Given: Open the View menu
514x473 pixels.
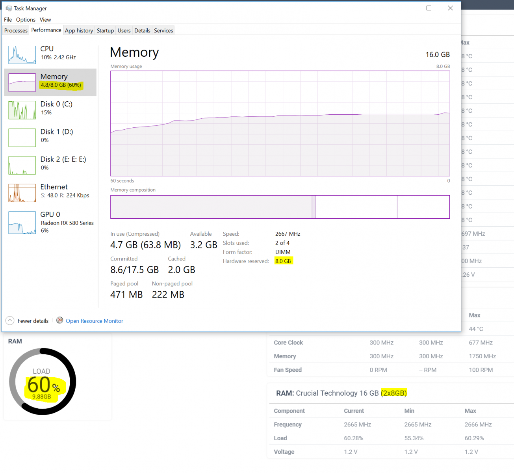Looking at the screenshot, I should pos(45,20).
